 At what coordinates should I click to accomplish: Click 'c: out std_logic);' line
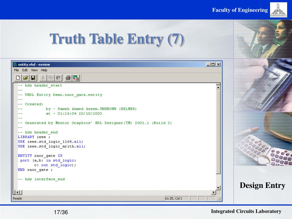point(55,165)
